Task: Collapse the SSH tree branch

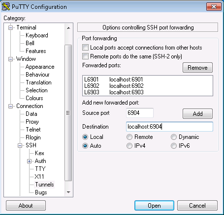Action: pos(20,145)
